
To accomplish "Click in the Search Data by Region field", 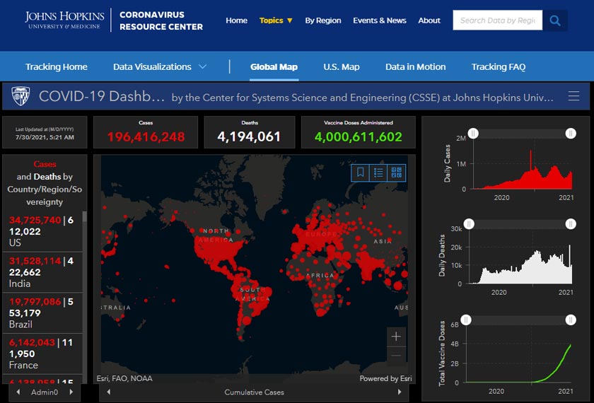I will (x=497, y=21).
